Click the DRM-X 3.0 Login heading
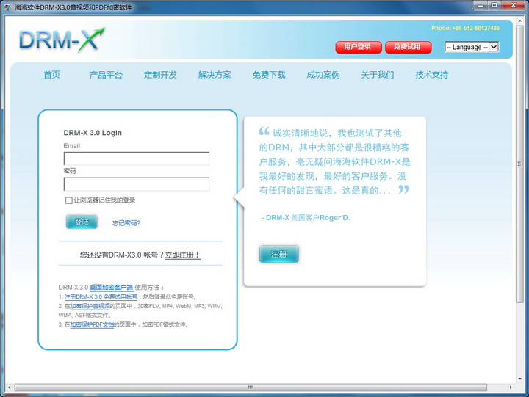This screenshot has height=397, width=529. pos(93,133)
